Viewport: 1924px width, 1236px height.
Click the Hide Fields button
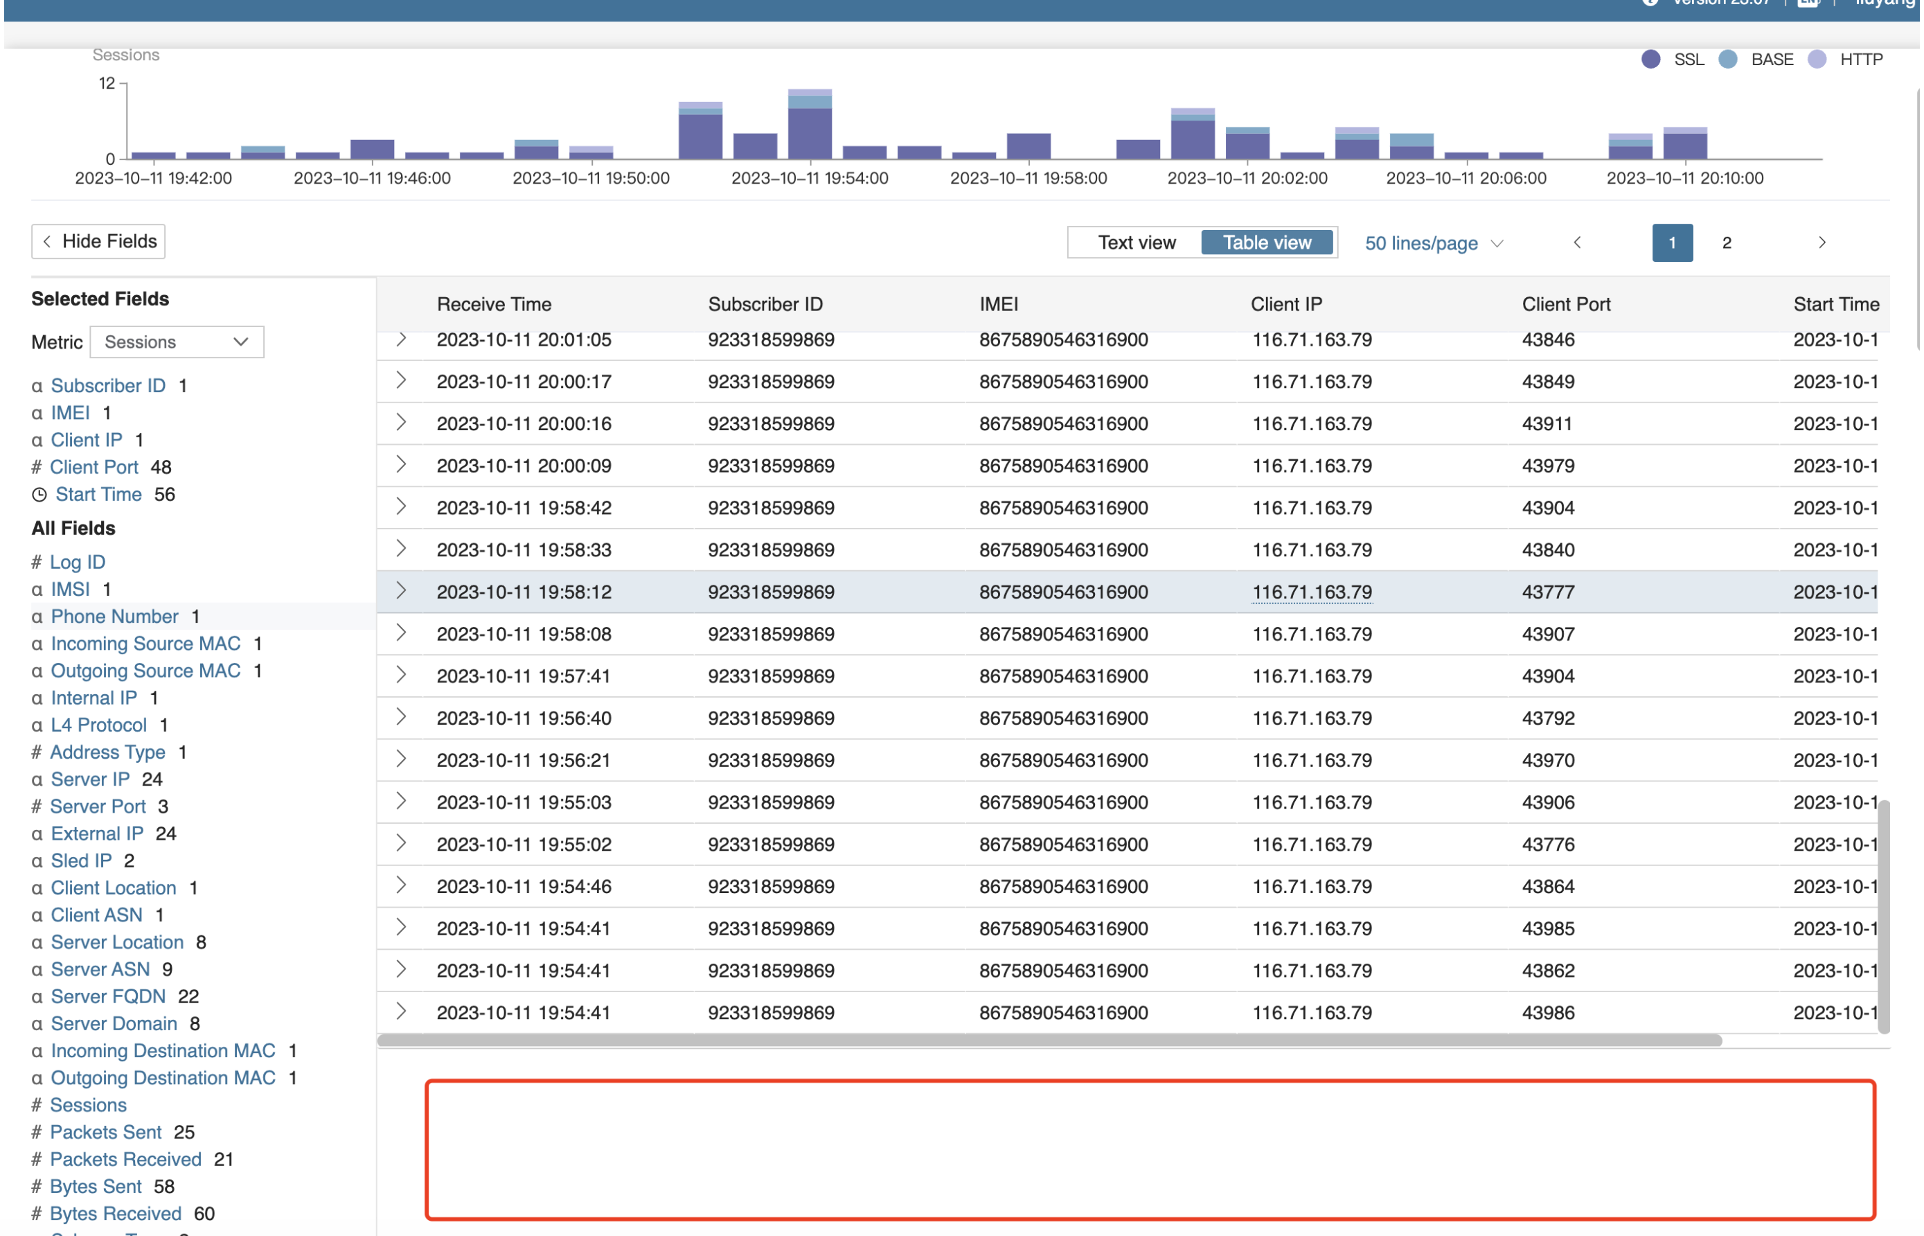(x=98, y=242)
